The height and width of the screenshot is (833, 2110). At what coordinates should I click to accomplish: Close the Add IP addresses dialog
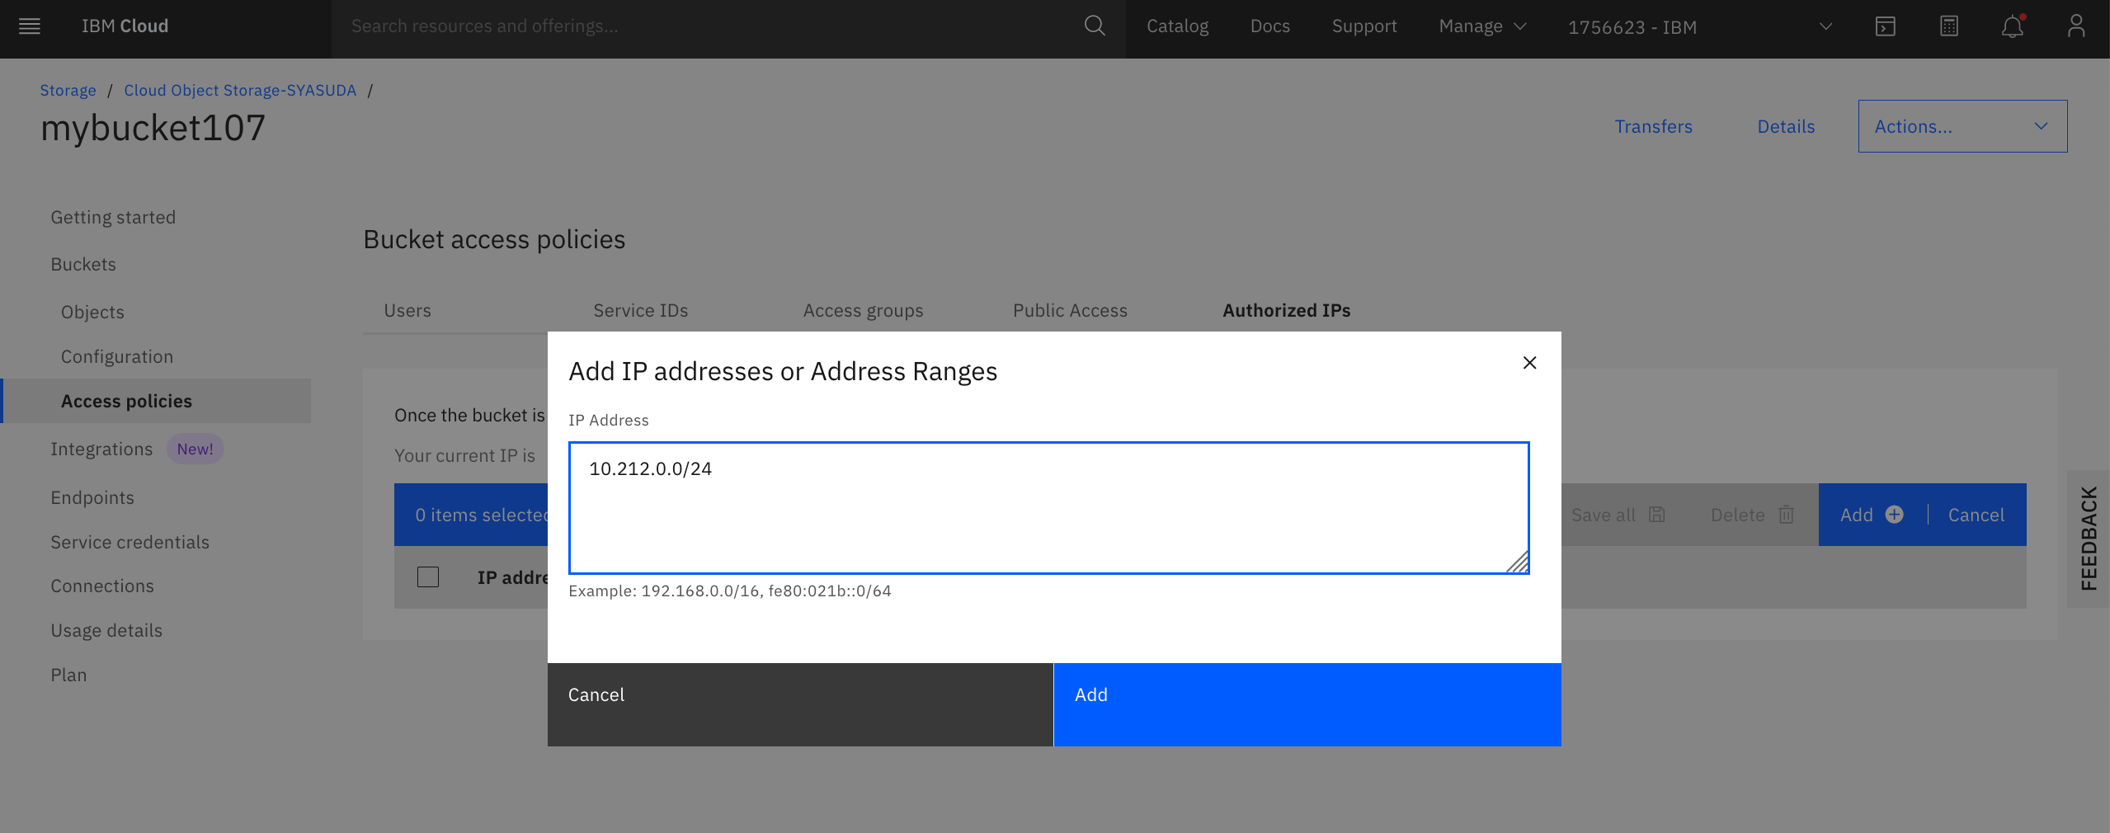tap(1529, 363)
